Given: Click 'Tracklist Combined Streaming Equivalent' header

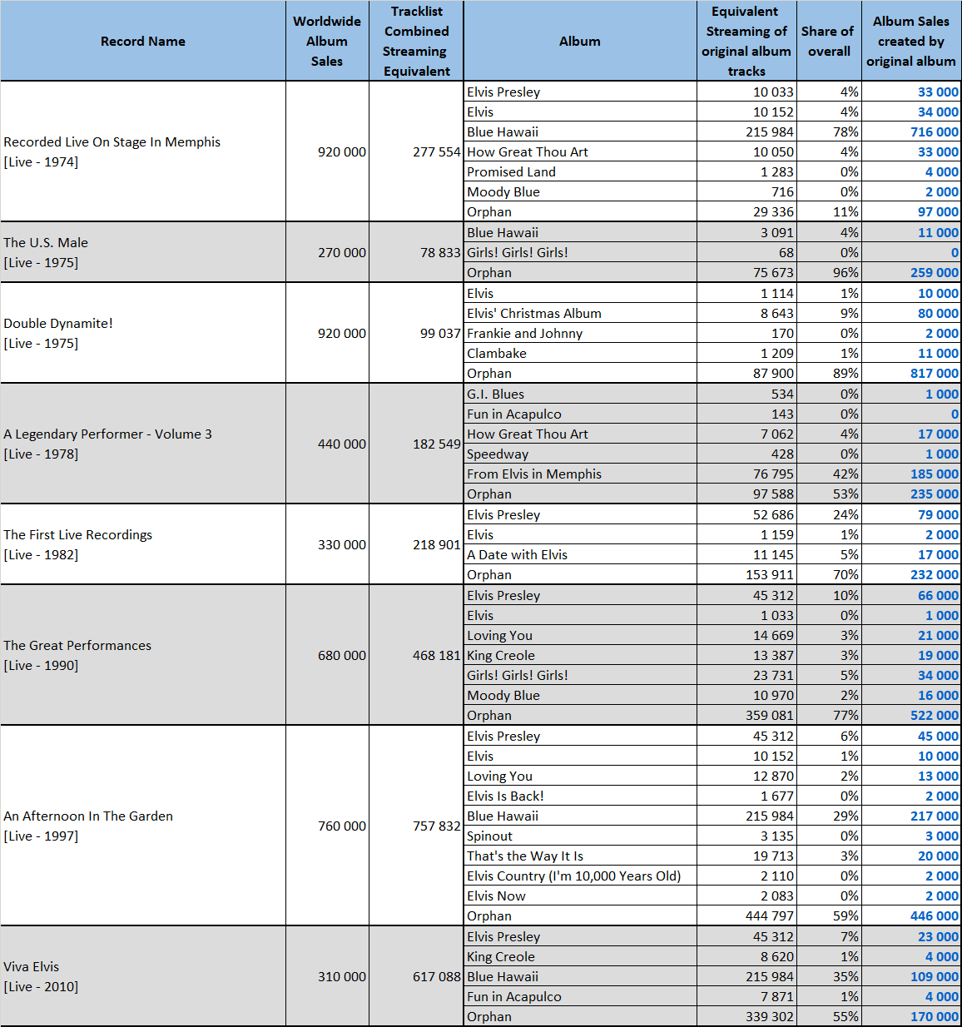Looking at the screenshot, I should pos(416,41).
